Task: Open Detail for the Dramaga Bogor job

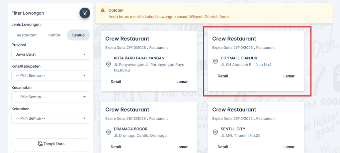Action: 116,147
